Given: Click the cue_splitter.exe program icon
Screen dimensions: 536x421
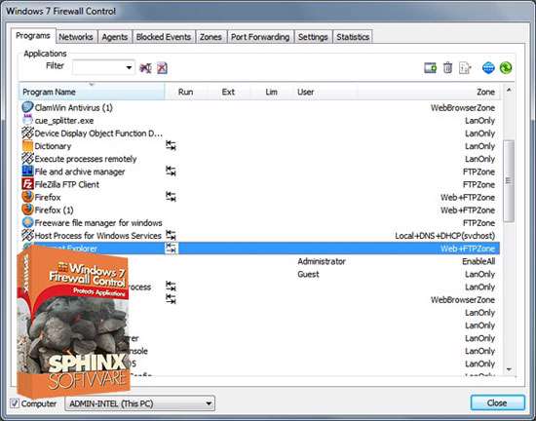Looking at the screenshot, I should (27, 120).
